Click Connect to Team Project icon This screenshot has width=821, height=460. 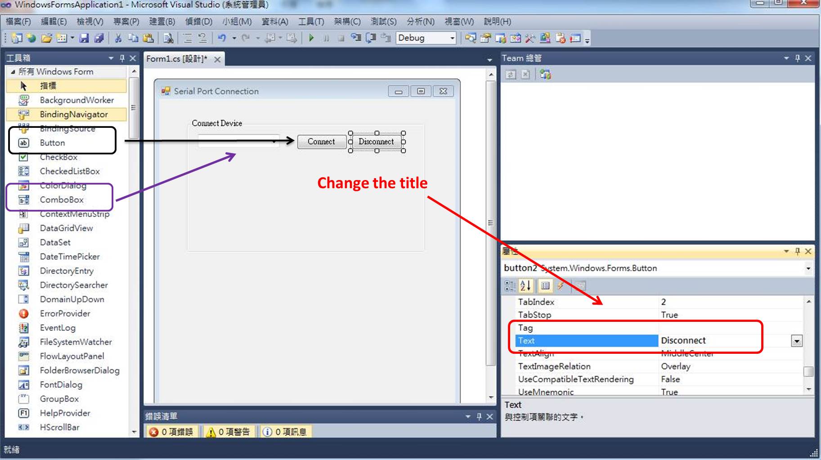pyautogui.click(x=546, y=74)
